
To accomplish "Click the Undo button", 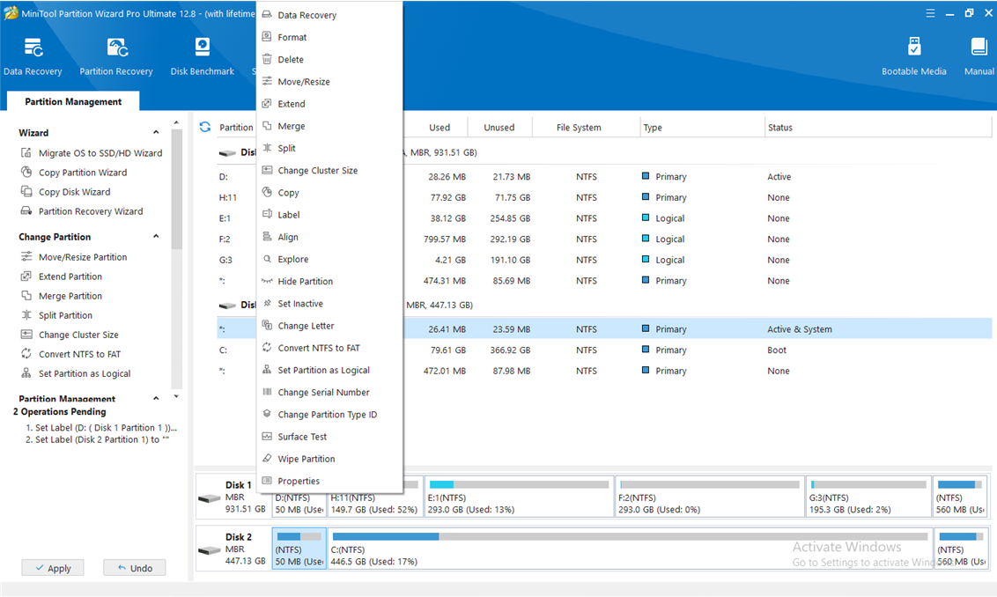I will click(135, 568).
